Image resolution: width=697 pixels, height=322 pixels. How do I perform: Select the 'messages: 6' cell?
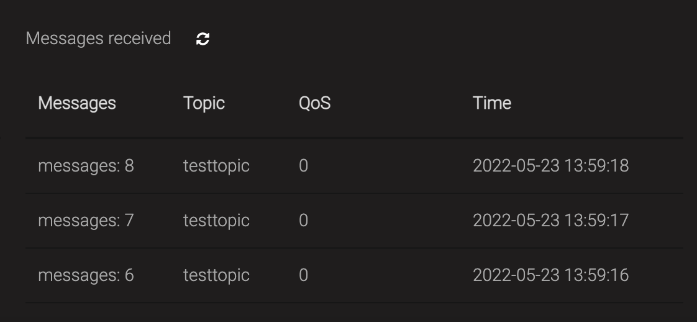point(86,275)
